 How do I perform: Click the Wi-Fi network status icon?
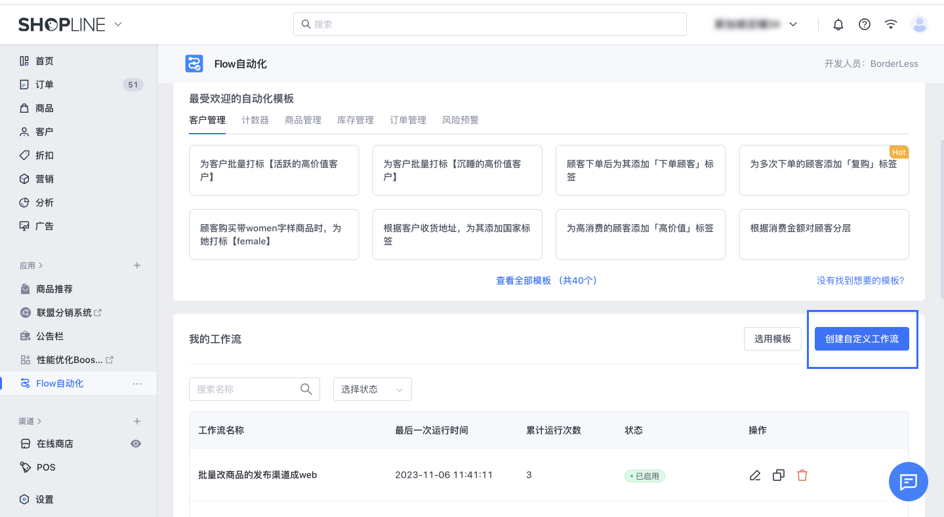pos(890,25)
